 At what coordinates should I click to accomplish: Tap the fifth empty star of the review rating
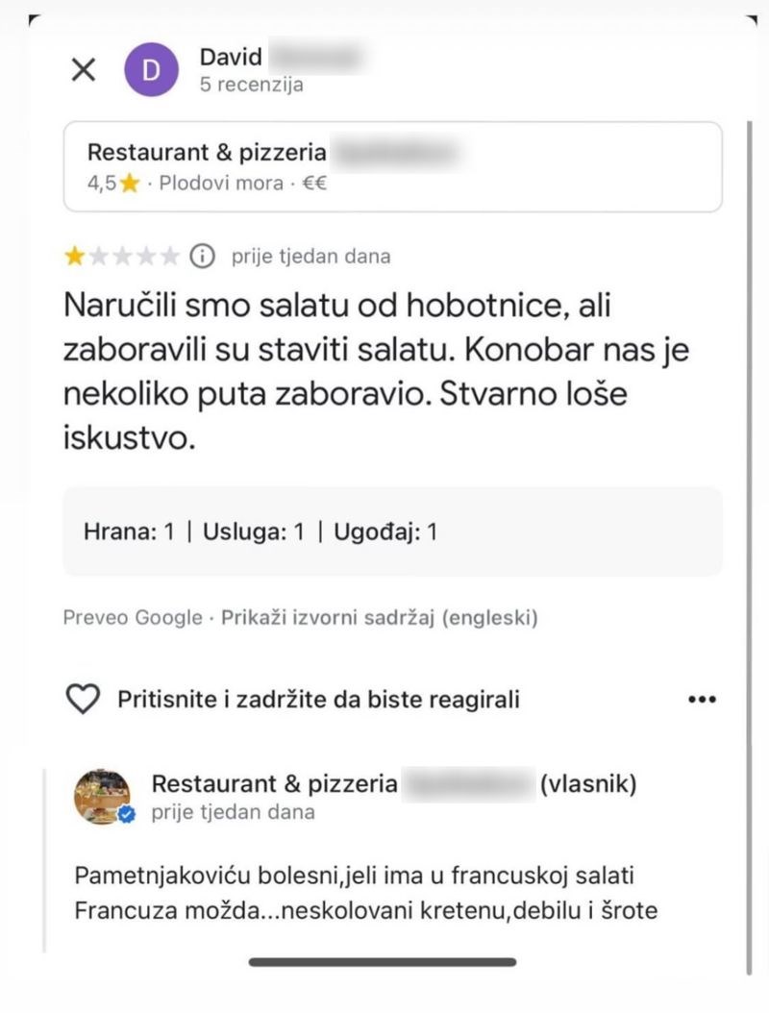tap(170, 256)
